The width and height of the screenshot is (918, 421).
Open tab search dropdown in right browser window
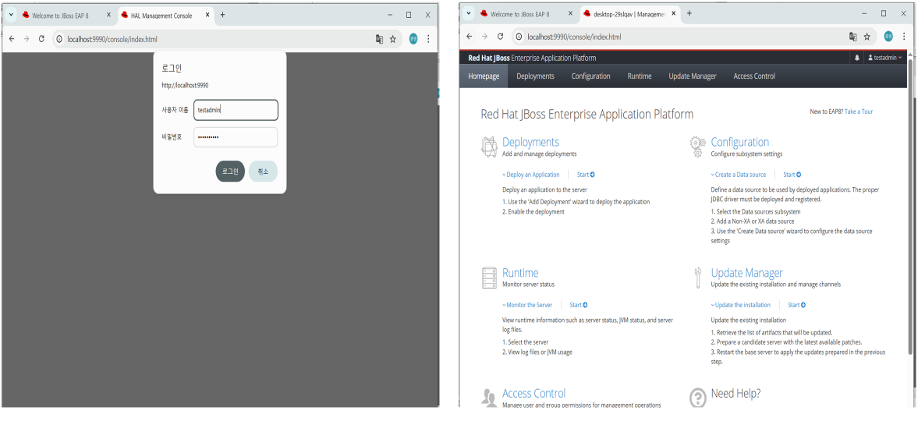click(469, 13)
